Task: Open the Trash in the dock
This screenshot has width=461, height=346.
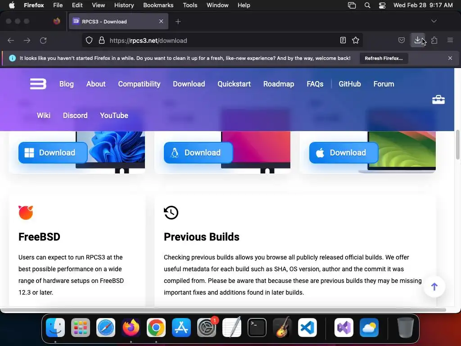Action: [x=406, y=328]
